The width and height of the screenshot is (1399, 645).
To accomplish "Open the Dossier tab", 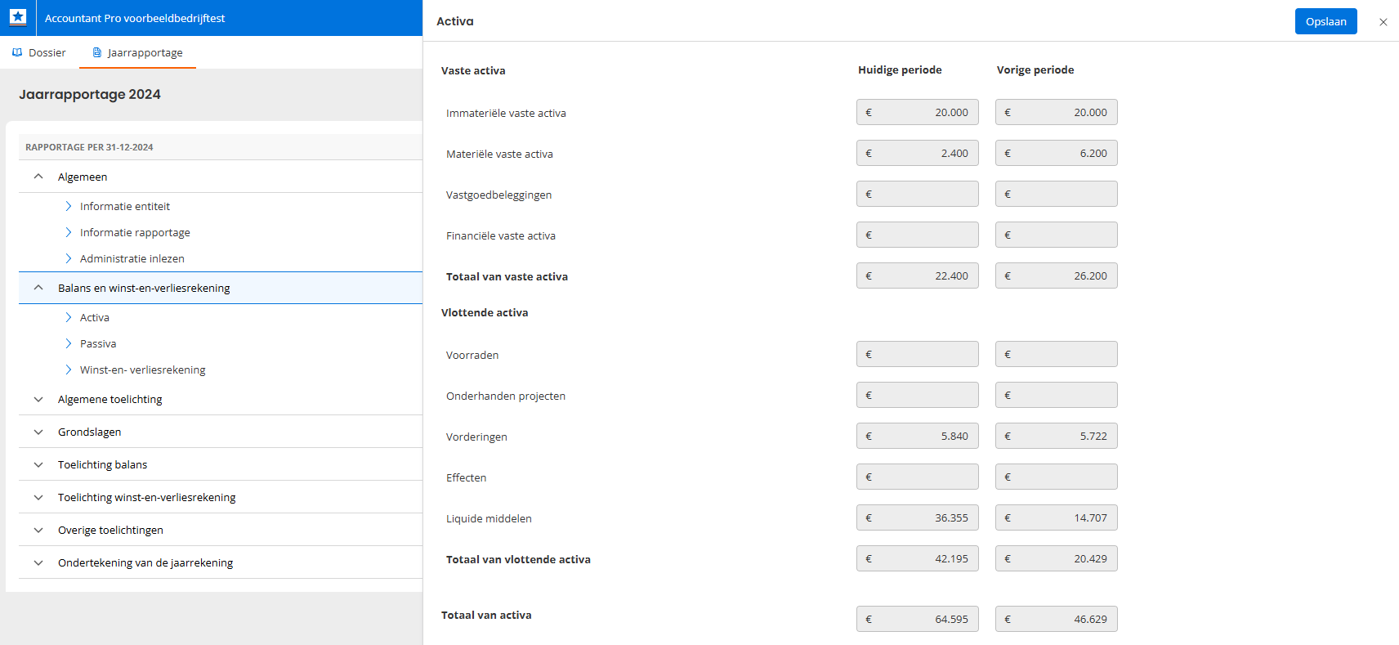I will click(39, 52).
